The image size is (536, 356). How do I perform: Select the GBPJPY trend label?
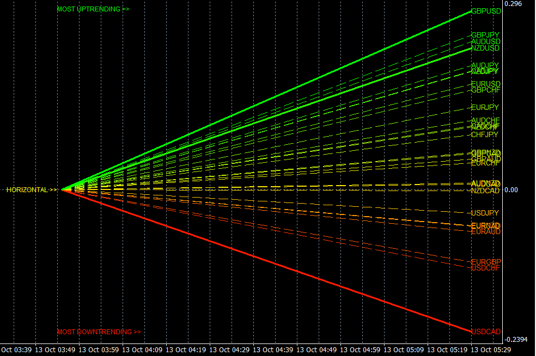[485, 35]
